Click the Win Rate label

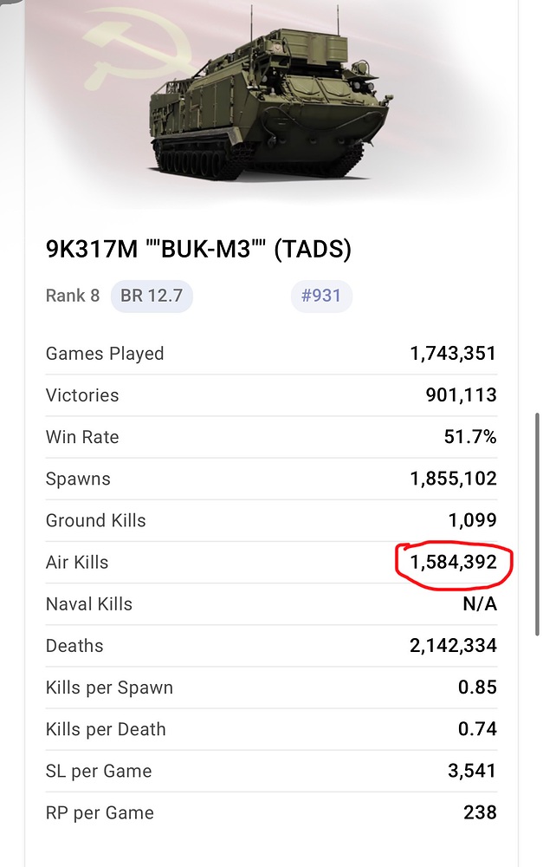[x=82, y=437]
